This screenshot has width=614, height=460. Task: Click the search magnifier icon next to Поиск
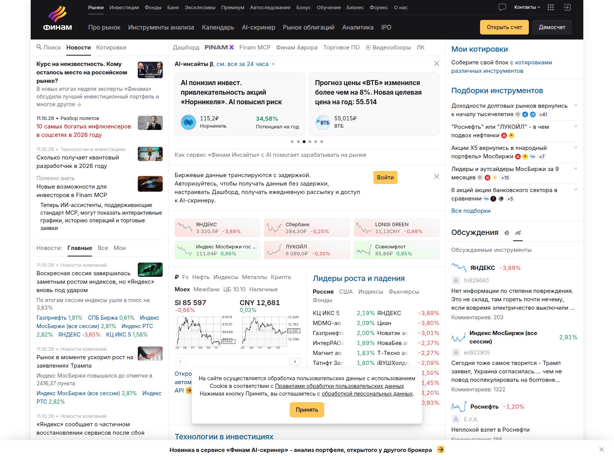tap(39, 47)
